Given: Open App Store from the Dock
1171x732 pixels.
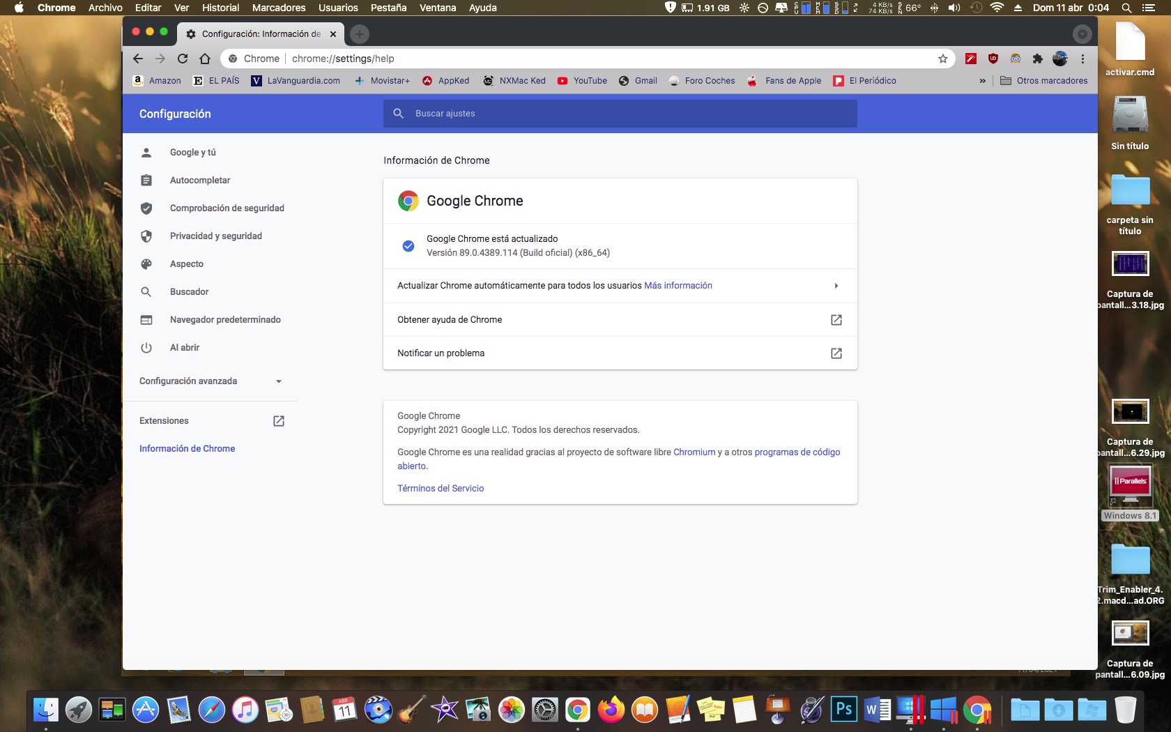Looking at the screenshot, I should tap(146, 710).
